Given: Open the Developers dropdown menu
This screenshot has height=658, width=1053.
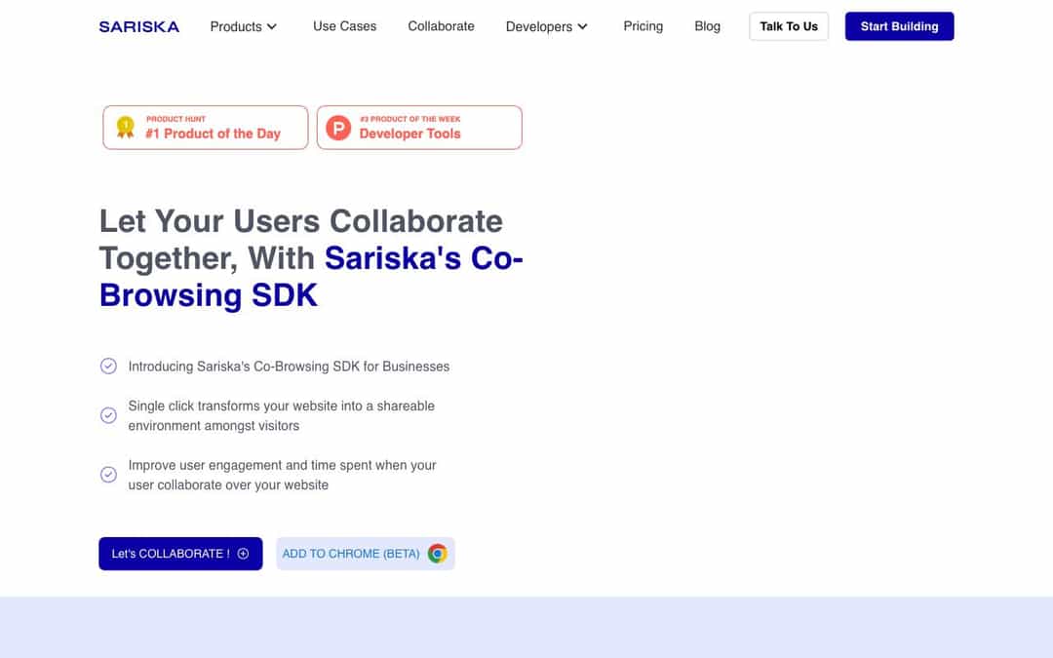Looking at the screenshot, I should [x=547, y=27].
